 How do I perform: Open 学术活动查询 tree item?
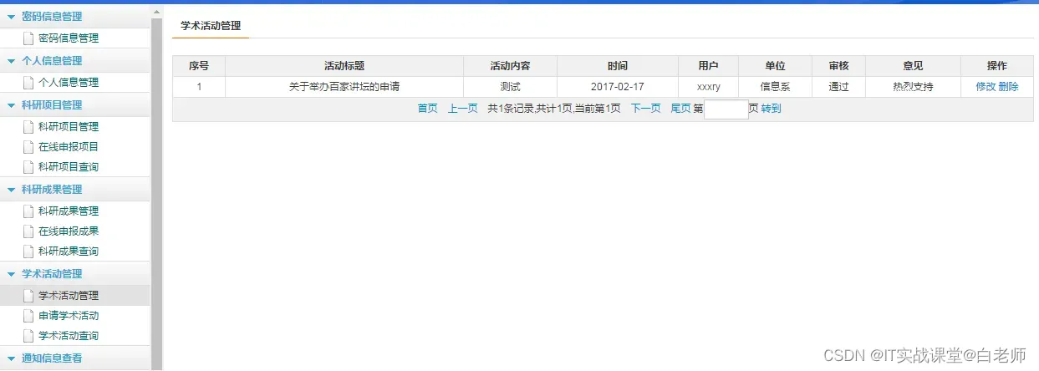[69, 336]
